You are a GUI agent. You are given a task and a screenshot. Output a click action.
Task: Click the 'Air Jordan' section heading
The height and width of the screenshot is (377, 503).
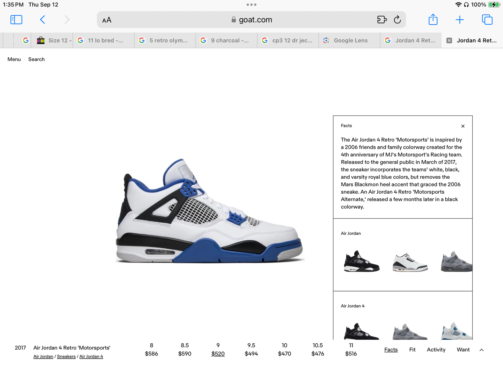(351, 234)
